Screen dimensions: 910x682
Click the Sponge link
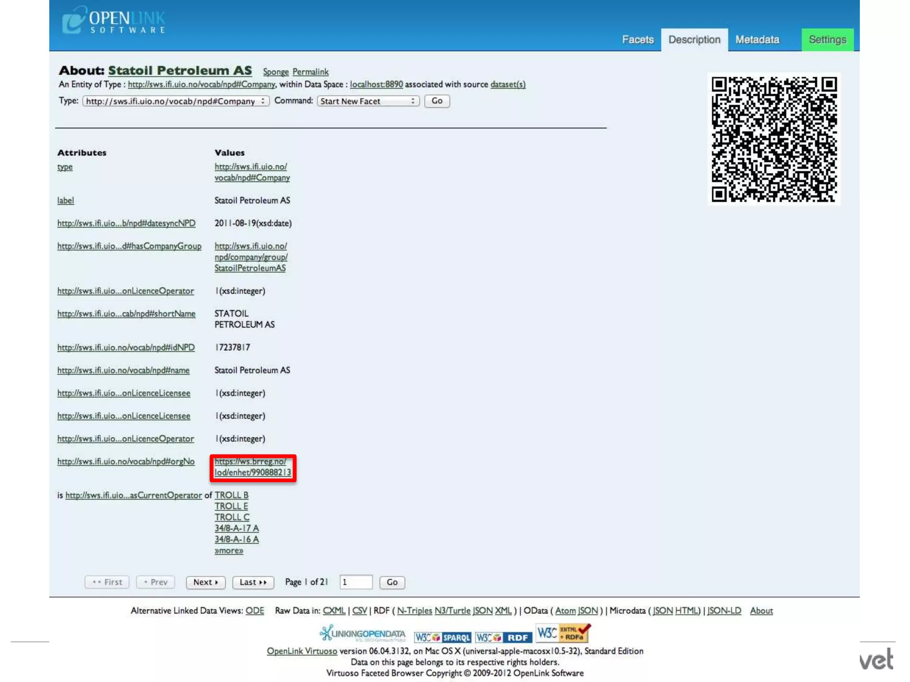click(275, 72)
